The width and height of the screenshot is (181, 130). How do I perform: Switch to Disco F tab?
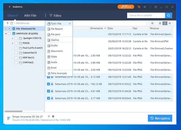(13, 15)
